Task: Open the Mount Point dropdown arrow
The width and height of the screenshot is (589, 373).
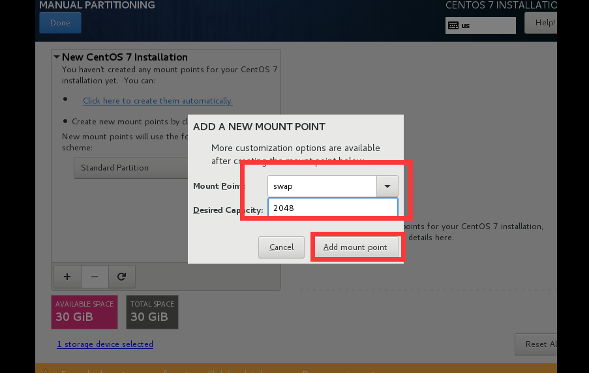Action: point(387,186)
